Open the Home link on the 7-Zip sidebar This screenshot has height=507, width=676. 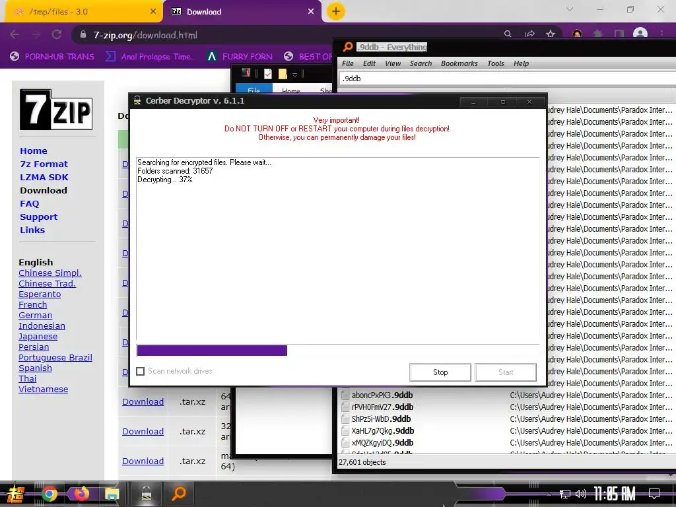click(34, 151)
